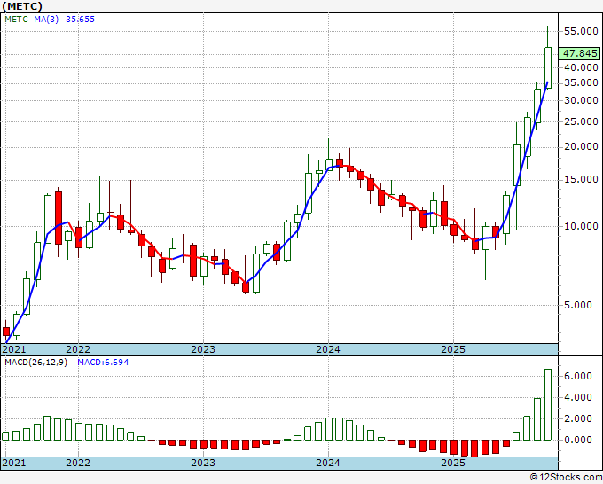Select the METC legend label
This screenshot has height=484, width=603.
click(16, 20)
